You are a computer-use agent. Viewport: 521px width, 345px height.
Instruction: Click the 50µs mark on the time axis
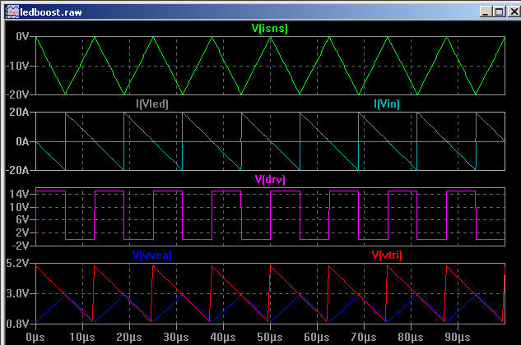coord(269,336)
